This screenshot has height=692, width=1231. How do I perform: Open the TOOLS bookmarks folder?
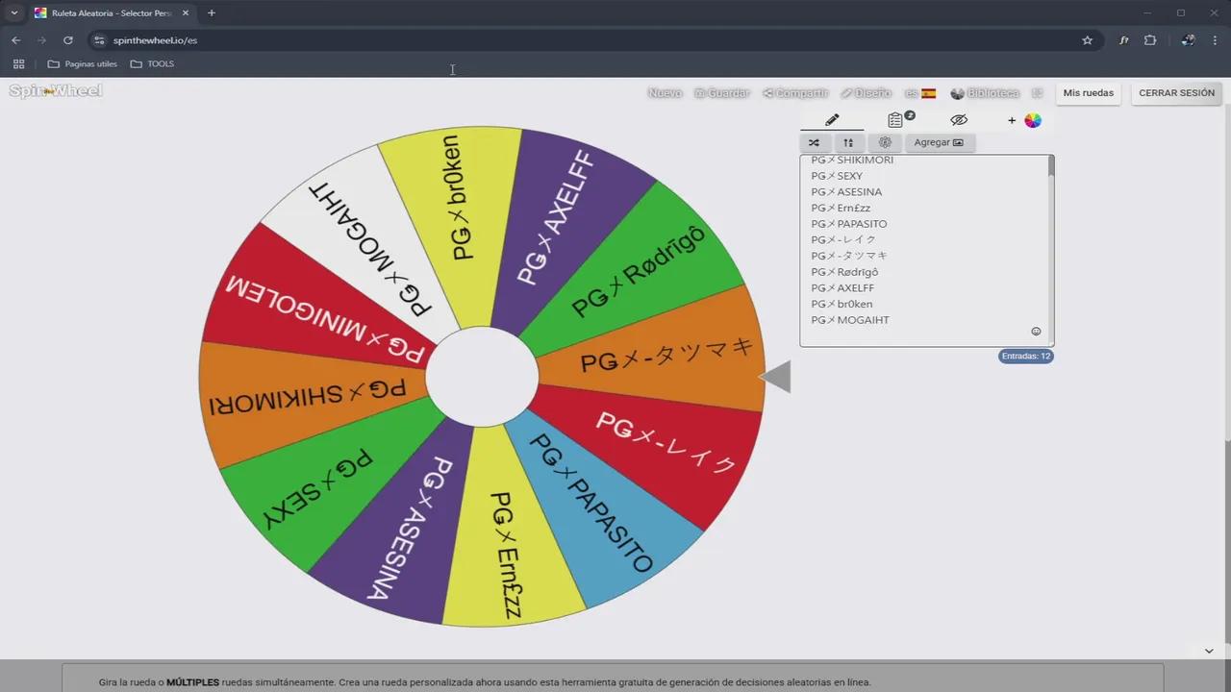(152, 64)
